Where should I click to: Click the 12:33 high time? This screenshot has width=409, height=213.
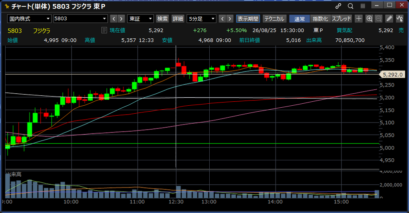(x=146, y=40)
